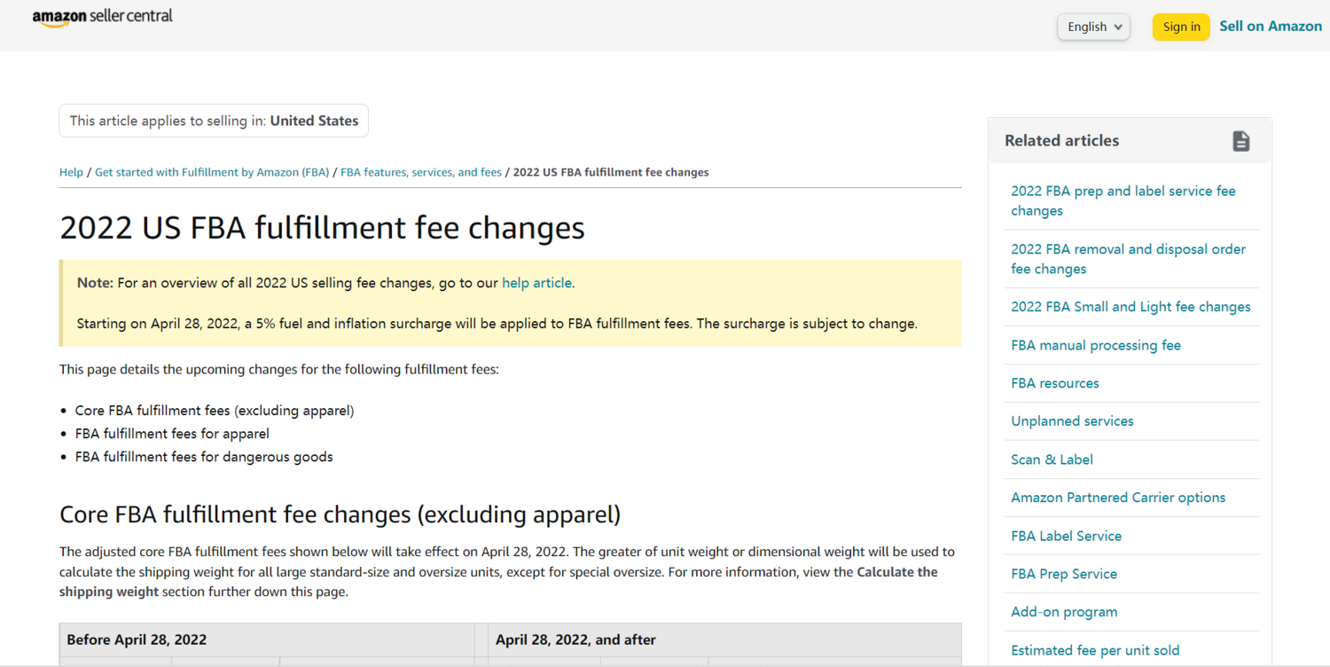Click the current page breadcrumb text
Viewport: 1330px width, 667px height.
tap(611, 172)
